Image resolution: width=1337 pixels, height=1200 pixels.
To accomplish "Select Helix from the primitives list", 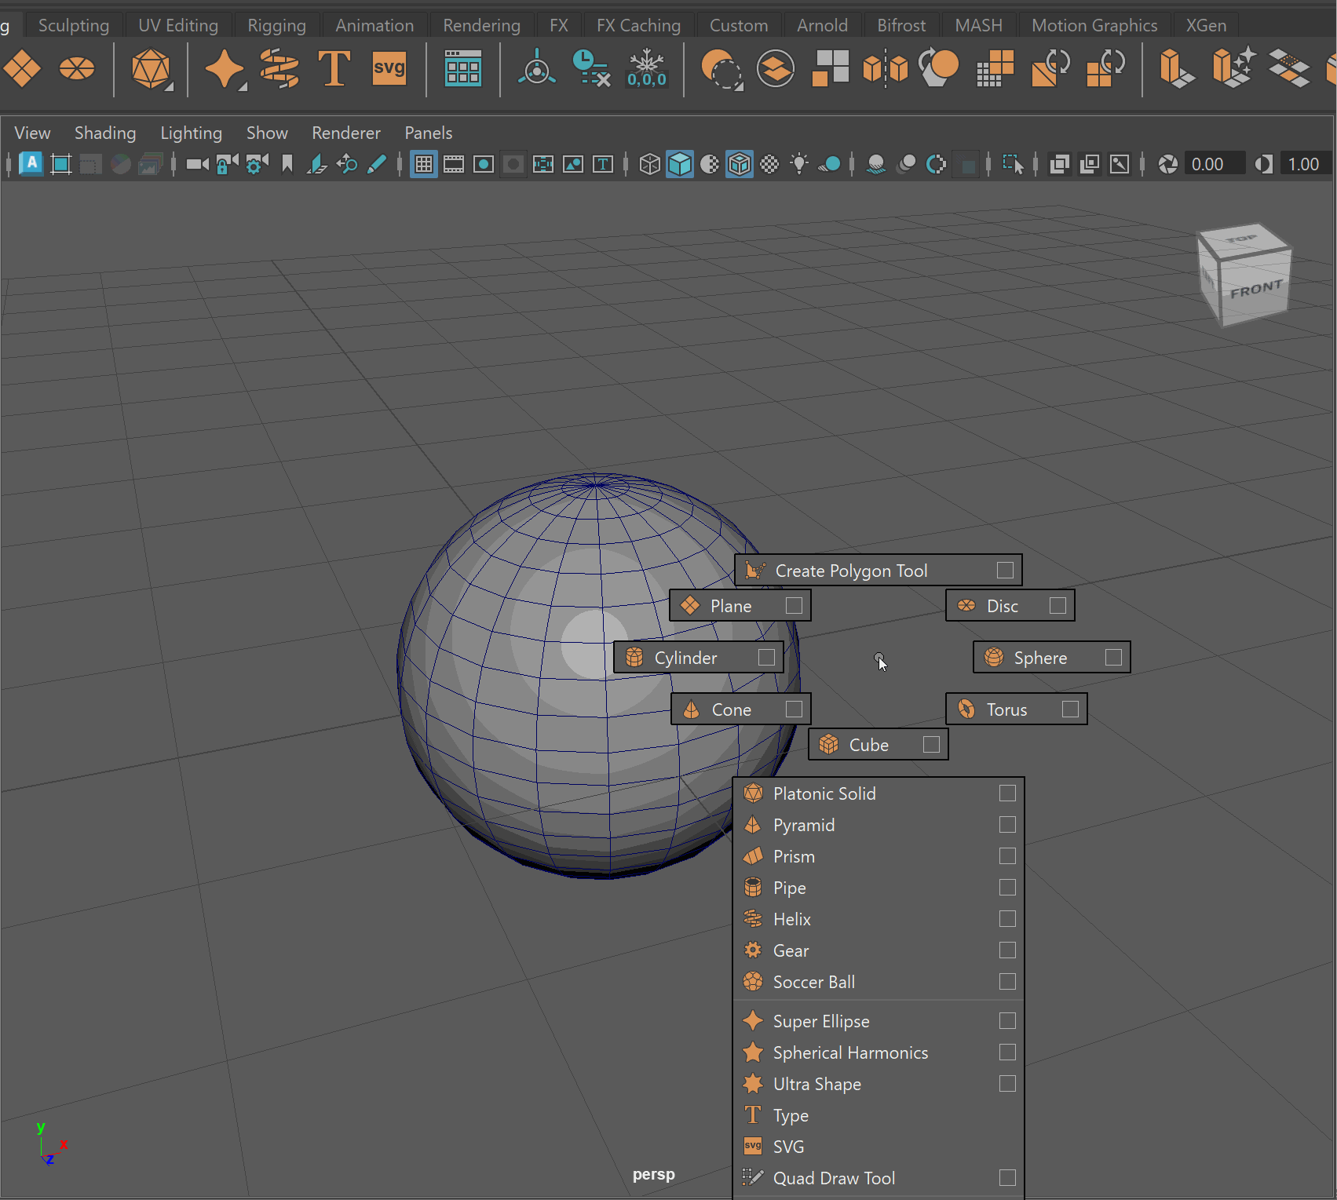I will [x=791, y=919].
